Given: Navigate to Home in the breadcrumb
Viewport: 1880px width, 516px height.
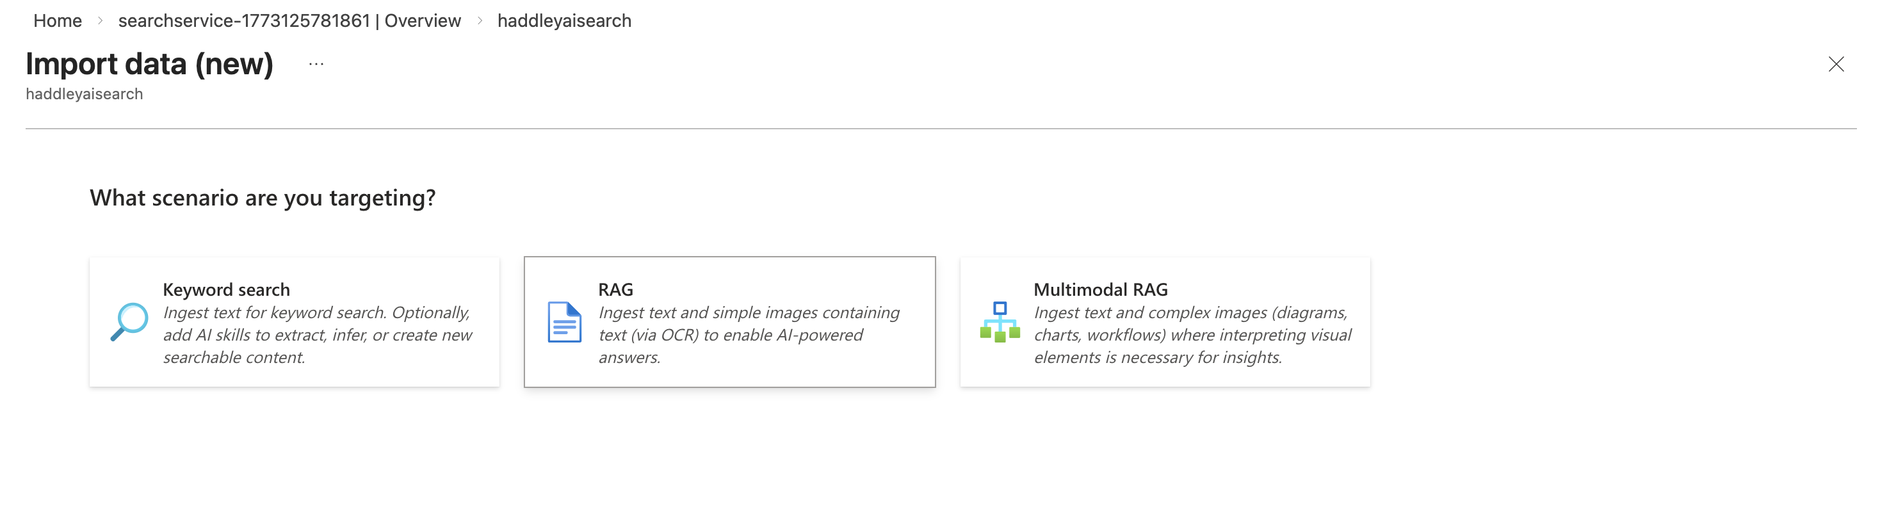Looking at the screenshot, I should click(x=58, y=20).
